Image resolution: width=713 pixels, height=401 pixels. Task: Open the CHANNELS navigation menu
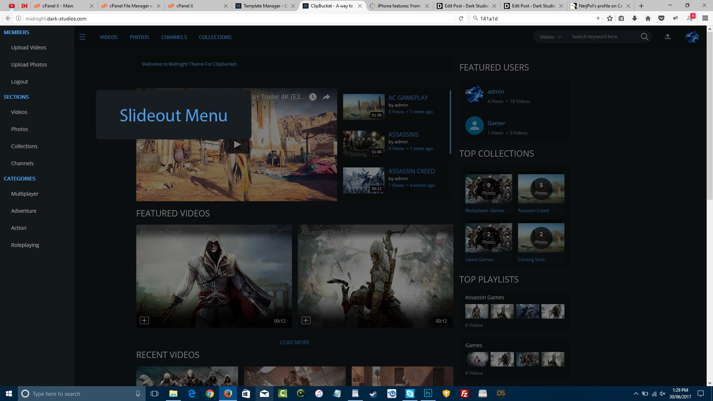(x=174, y=37)
